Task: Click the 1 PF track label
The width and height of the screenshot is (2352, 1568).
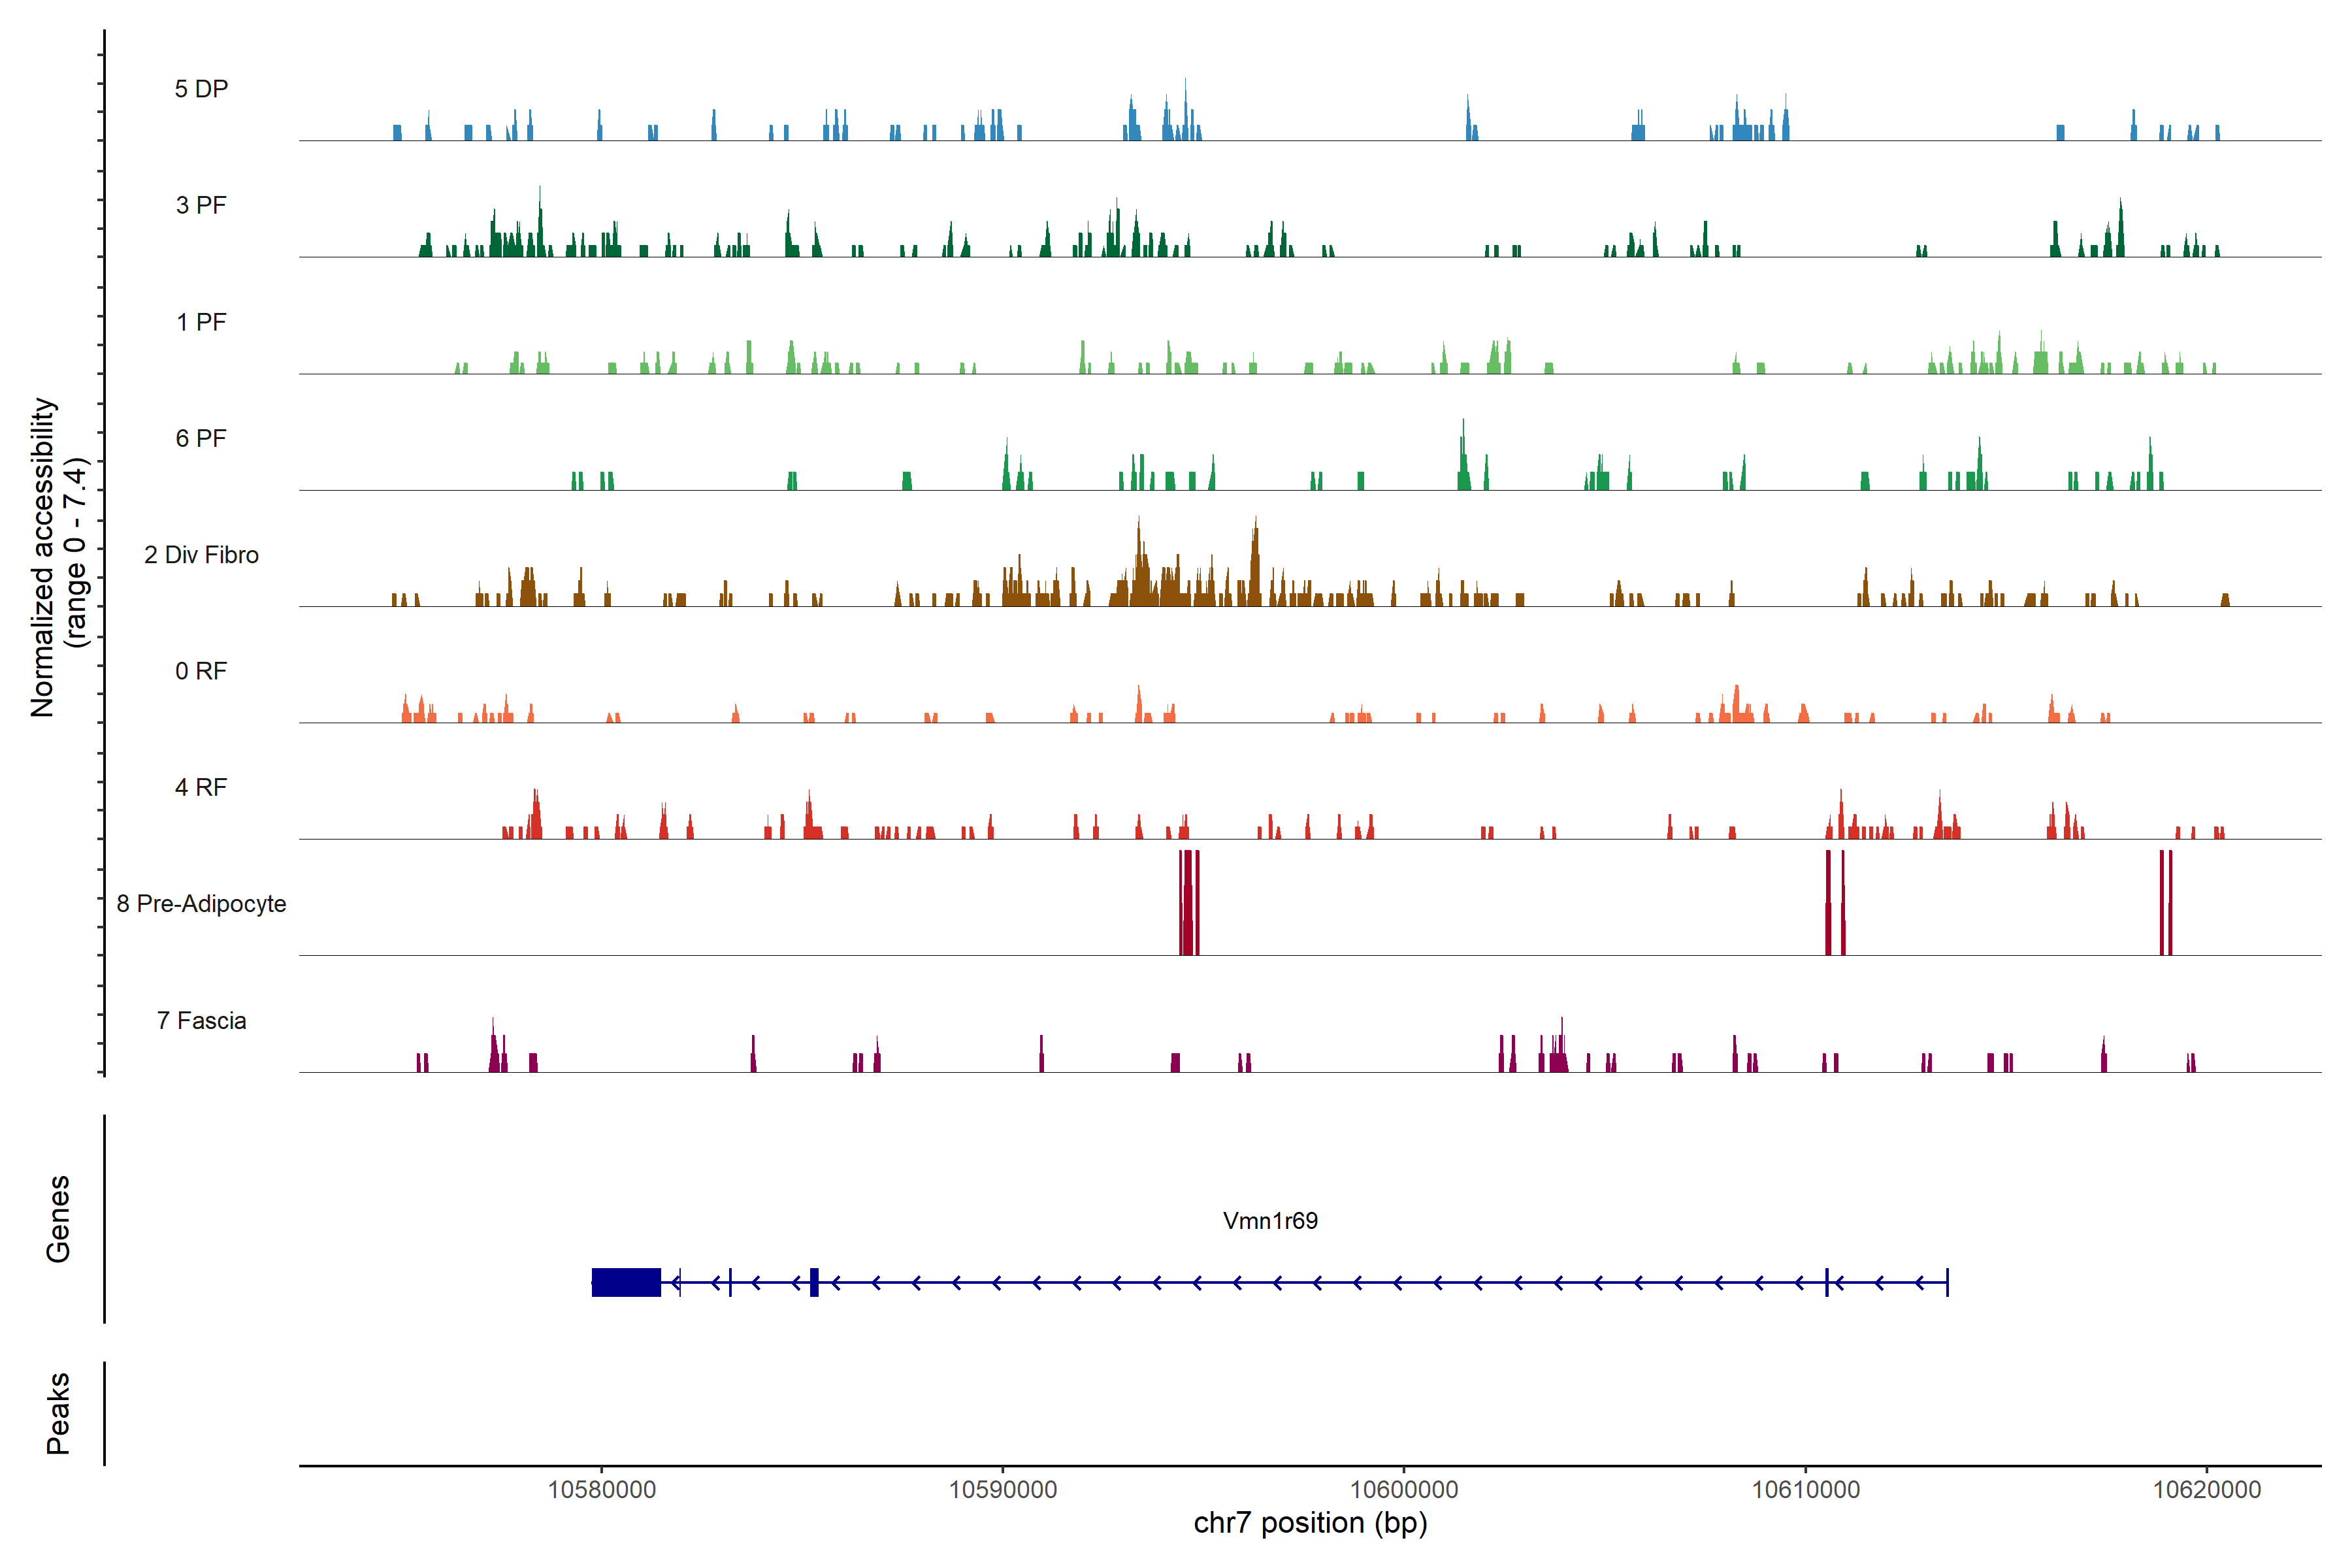Action: tap(201, 322)
